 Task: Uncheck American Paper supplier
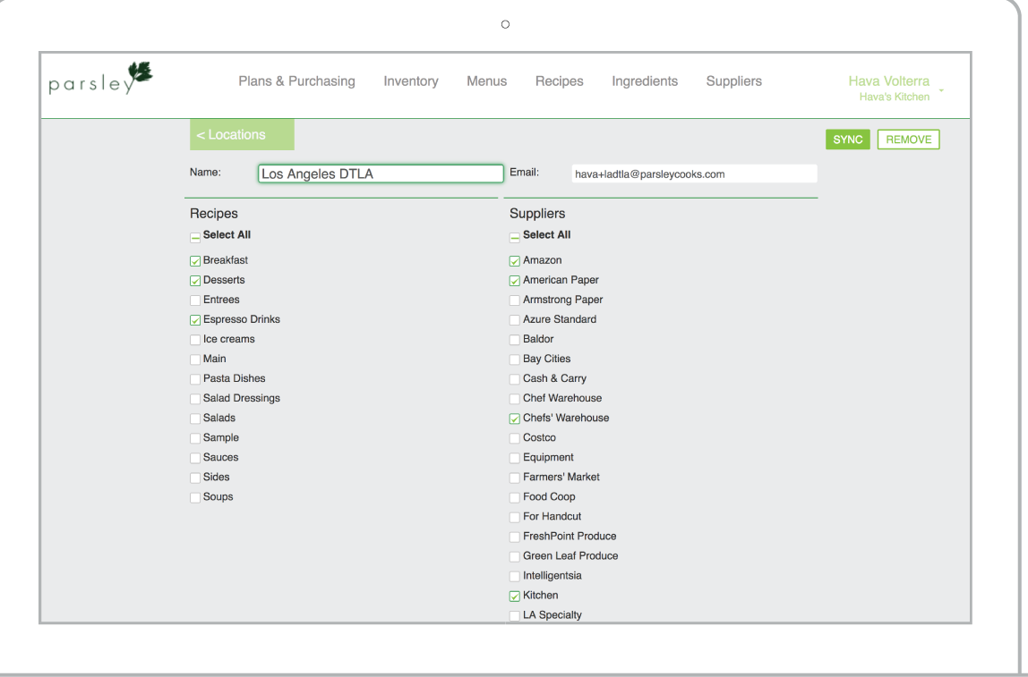[515, 281]
